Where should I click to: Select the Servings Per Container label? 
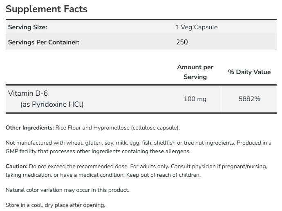44,42
